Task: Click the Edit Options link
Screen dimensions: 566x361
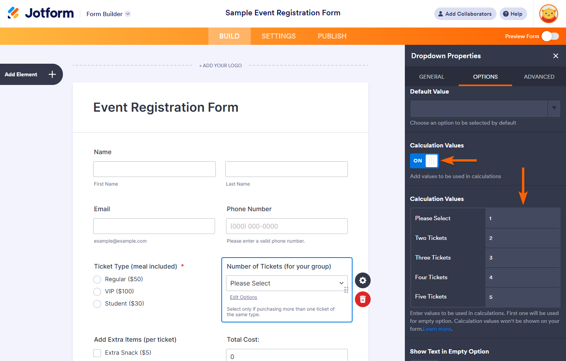Action: 243,297
